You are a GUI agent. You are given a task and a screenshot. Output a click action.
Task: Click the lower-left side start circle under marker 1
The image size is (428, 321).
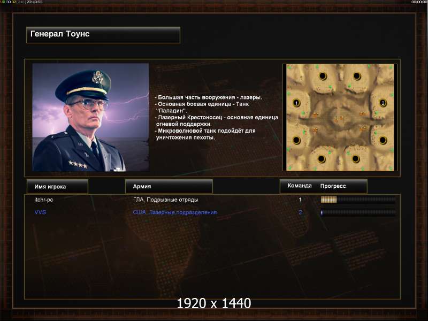(x=296, y=140)
